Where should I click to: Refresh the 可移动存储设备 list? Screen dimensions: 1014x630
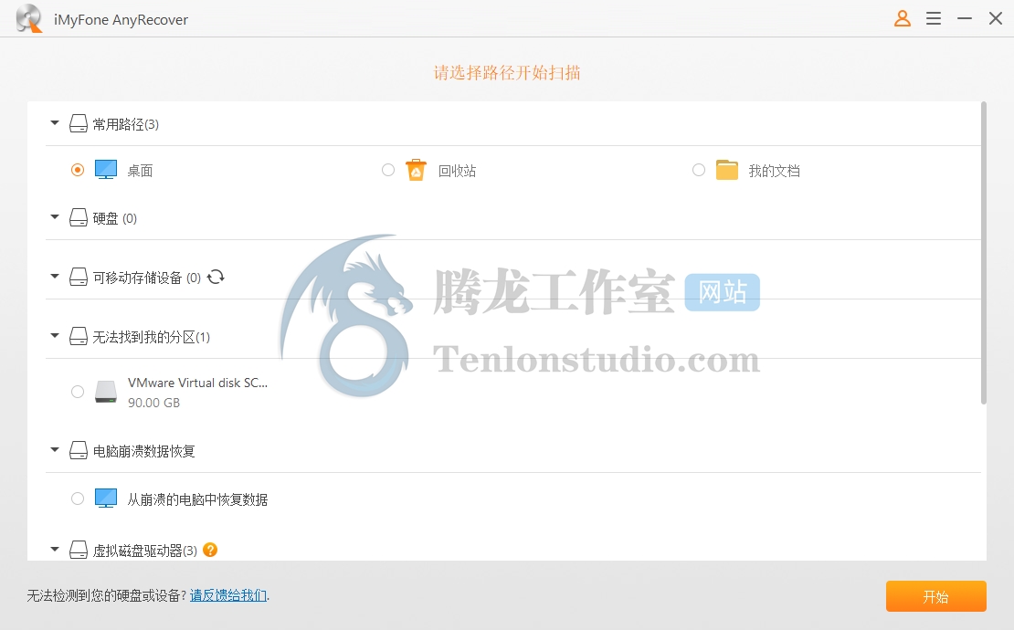[216, 278]
